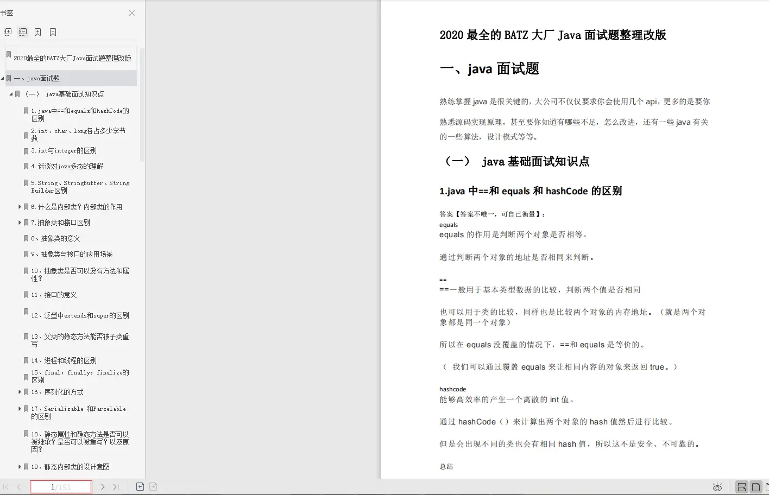The width and height of the screenshot is (769, 495).
Task: Open bookmark 4.谈谈对java多态的理解
Action: [x=67, y=166]
